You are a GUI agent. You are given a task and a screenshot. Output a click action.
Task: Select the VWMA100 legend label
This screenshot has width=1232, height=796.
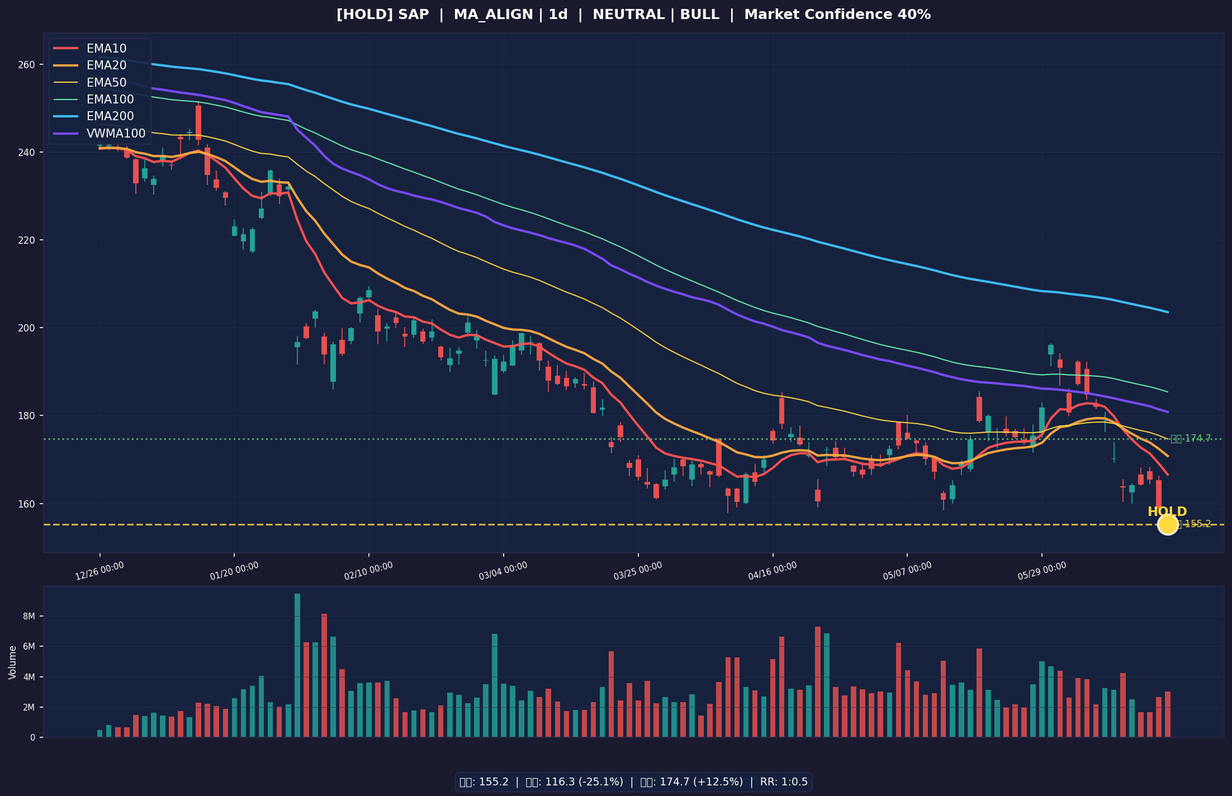coord(116,134)
